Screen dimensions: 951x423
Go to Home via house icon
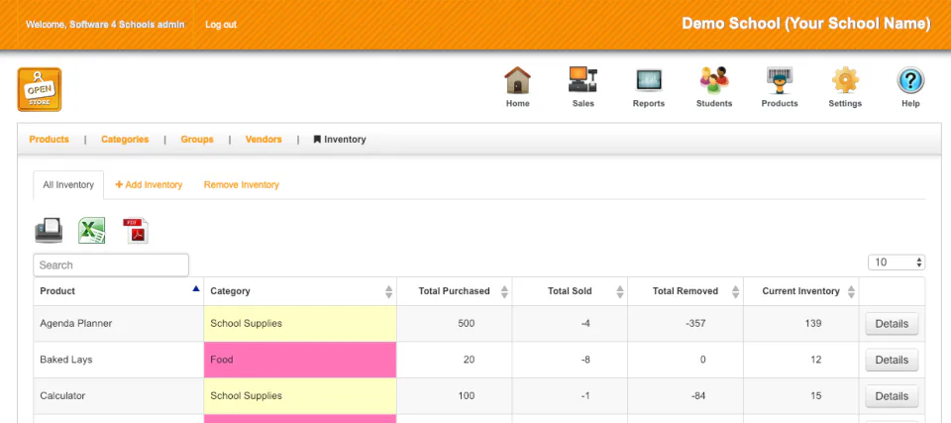click(x=517, y=80)
